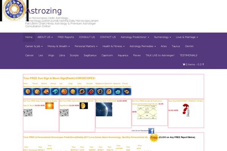Screen dimensions: 227x151
Task: Open the Health & Fitness dropdown
Action: click(x=113, y=46)
